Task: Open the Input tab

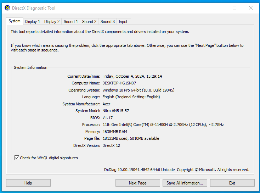Action: tap(123, 22)
